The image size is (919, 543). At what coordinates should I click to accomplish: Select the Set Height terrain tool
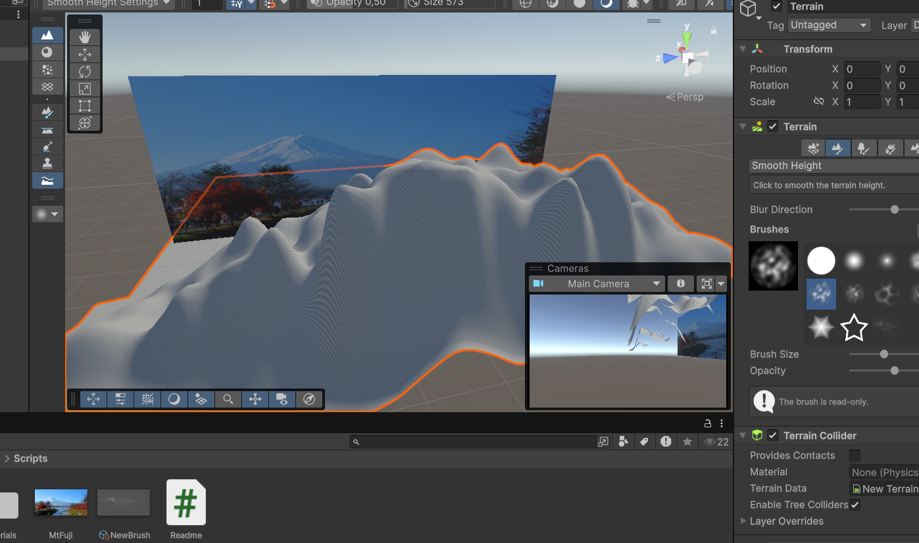[47, 130]
